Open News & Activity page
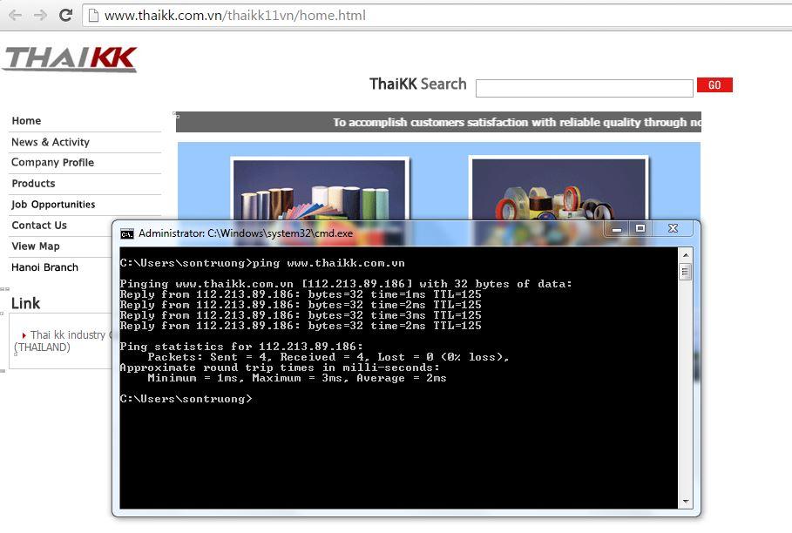The height and width of the screenshot is (533, 792). 51,142
